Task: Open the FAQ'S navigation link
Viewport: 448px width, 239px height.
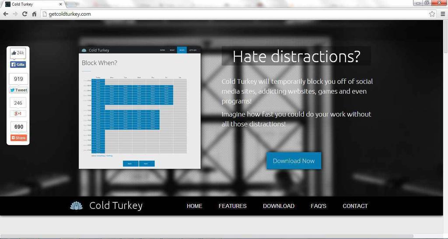Action: pos(318,206)
